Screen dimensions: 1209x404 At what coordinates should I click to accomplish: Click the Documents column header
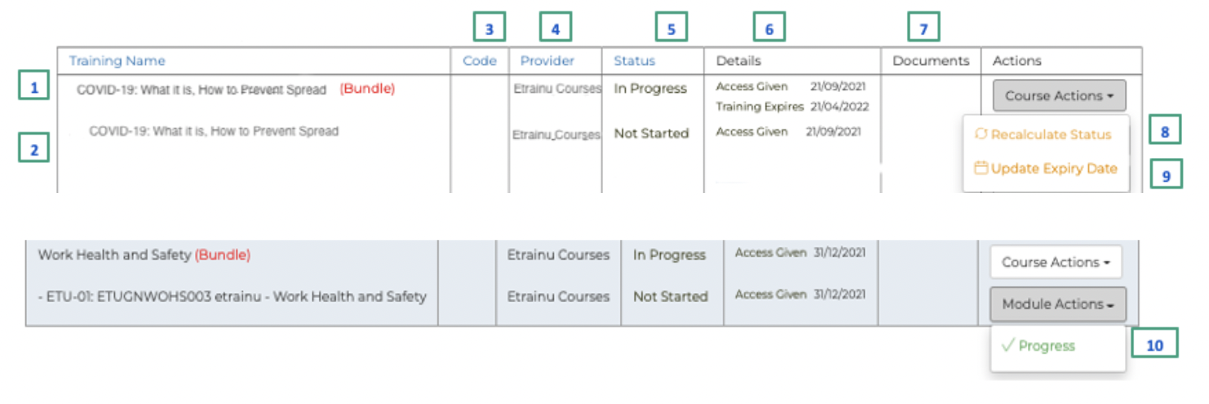coord(931,61)
